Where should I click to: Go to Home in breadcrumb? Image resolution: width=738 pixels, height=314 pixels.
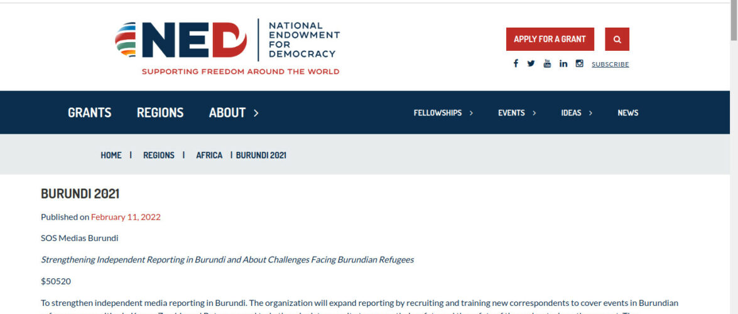111,155
